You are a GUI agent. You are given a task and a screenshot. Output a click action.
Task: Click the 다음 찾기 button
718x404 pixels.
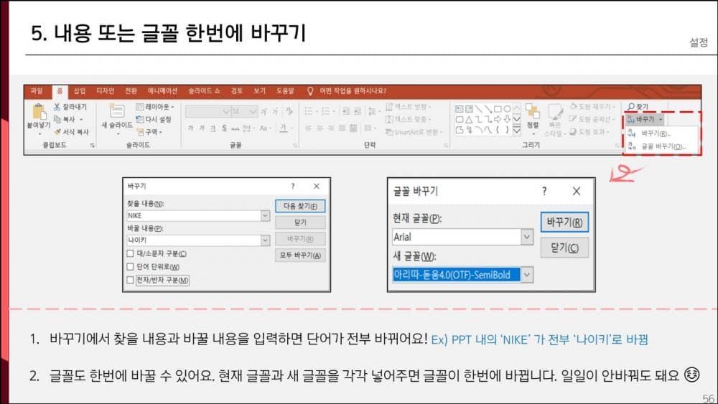click(299, 206)
